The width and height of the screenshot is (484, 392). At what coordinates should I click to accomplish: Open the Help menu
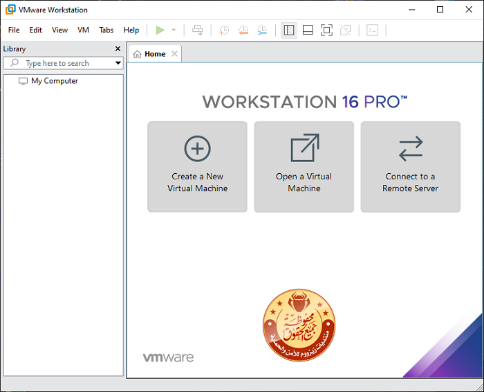click(x=131, y=30)
